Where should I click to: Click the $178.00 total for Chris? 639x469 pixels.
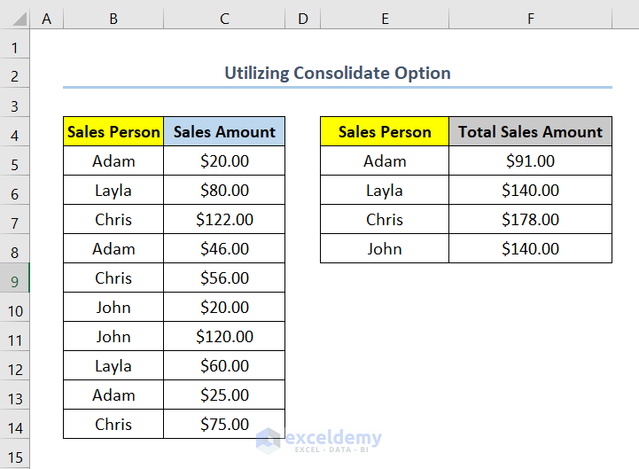pyautogui.click(x=530, y=220)
